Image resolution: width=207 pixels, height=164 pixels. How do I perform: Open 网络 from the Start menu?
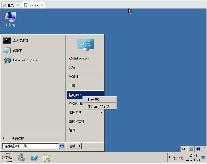(72, 85)
